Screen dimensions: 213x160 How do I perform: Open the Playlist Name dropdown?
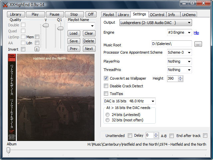(81, 26)
